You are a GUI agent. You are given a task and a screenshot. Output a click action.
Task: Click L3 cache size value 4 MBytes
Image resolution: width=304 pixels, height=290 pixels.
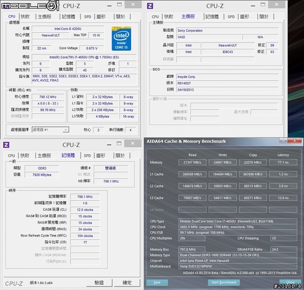pyautogui.click(x=103, y=116)
